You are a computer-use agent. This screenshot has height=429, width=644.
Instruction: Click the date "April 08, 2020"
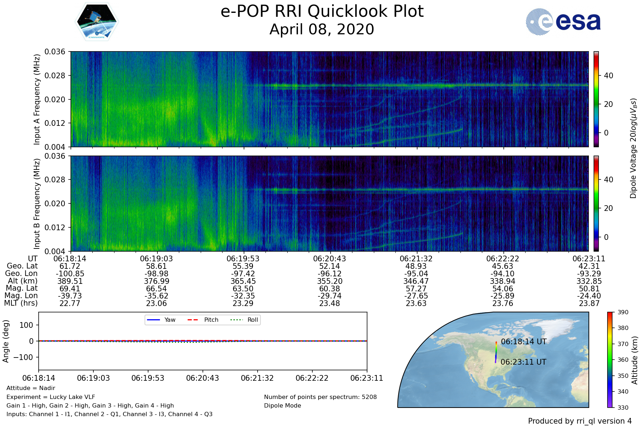point(322,29)
